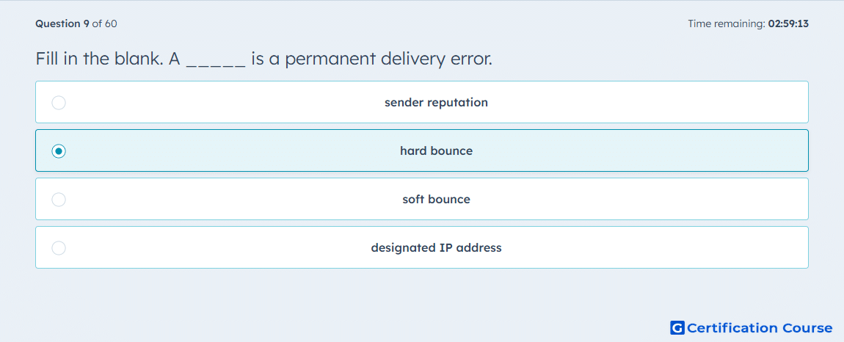Click "permanent delivery error" in the question
This screenshot has height=342, width=844.
click(x=389, y=59)
